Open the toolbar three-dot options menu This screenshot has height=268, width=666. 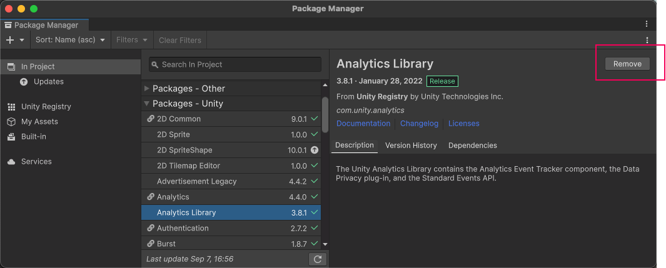(647, 40)
